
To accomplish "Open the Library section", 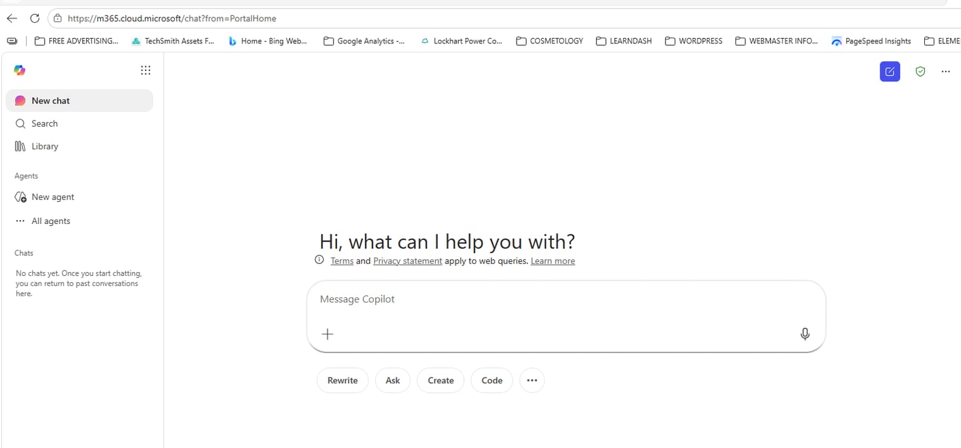I will click(x=79, y=146).
